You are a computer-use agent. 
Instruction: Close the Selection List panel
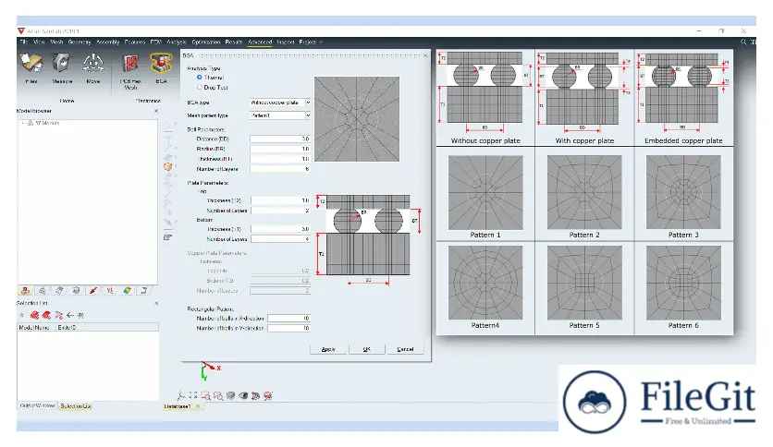tap(155, 303)
